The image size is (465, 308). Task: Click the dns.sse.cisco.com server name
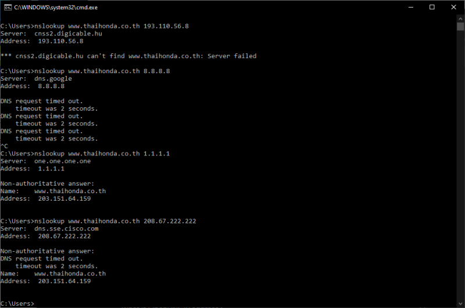coord(66,229)
